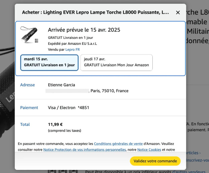Click the Etienne Garcia recipient name
The height and width of the screenshot is (173, 209).
pyautogui.click(x=61, y=85)
